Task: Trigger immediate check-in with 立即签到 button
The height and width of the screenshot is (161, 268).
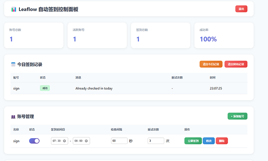Action: [193, 141]
